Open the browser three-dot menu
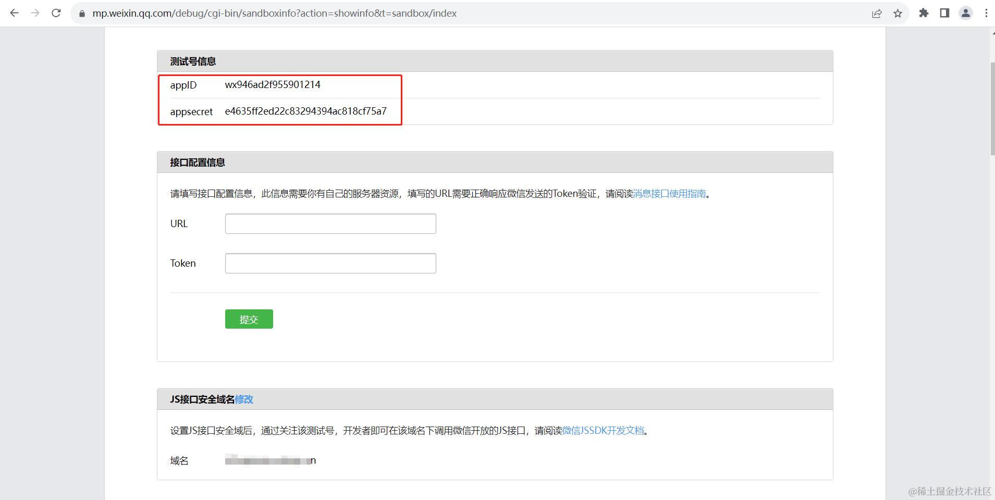Image resolution: width=995 pixels, height=500 pixels. click(x=986, y=13)
